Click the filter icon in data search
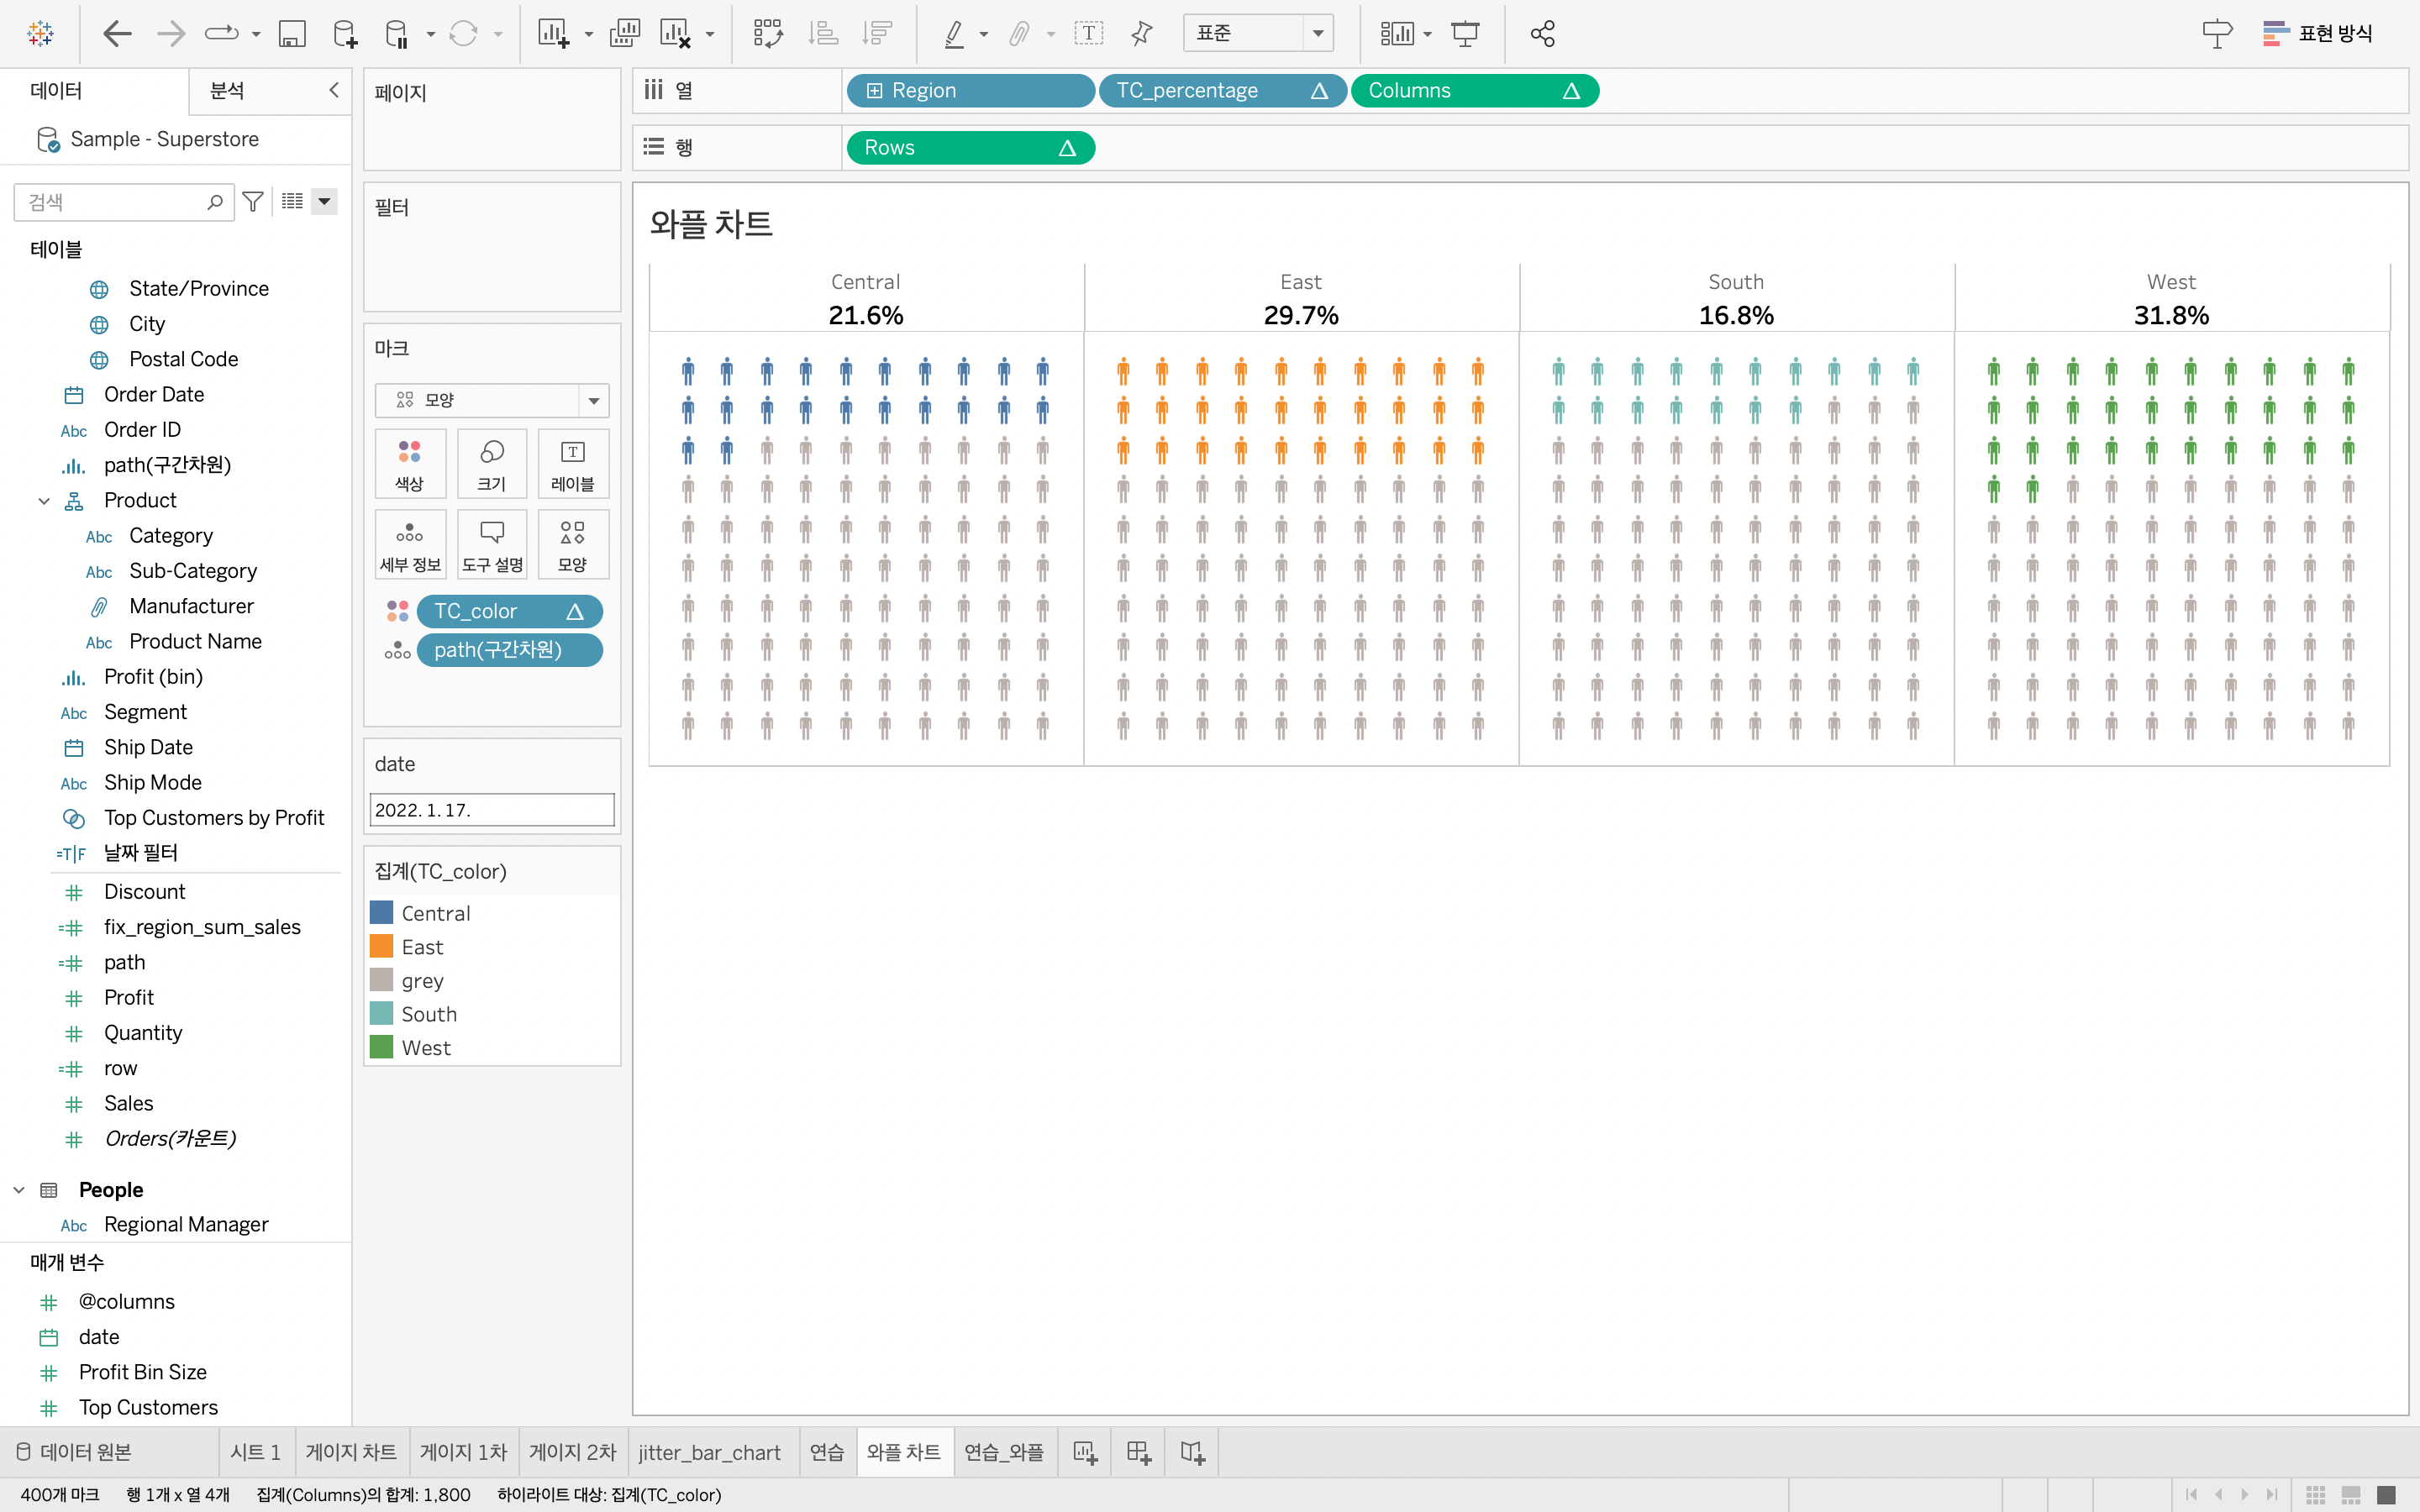 (x=253, y=202)
